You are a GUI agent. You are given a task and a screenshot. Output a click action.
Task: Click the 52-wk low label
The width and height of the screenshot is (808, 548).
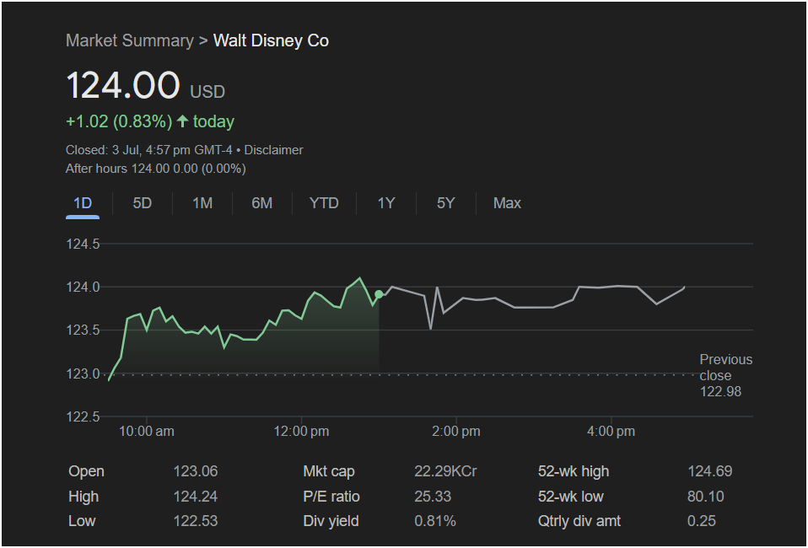[x=571, y=497]
